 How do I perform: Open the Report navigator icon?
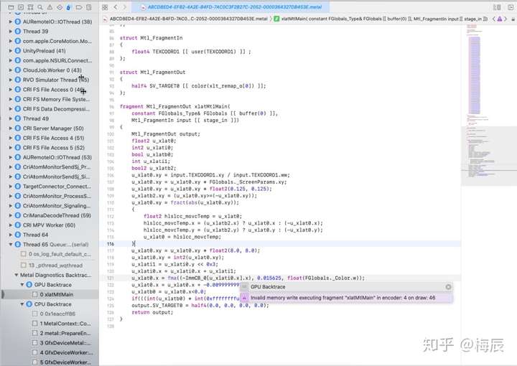click(89, 7)
